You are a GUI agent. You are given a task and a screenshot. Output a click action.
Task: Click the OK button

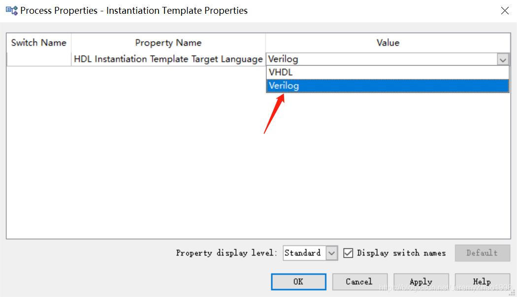pyautogui.click(x=298, y=281)
